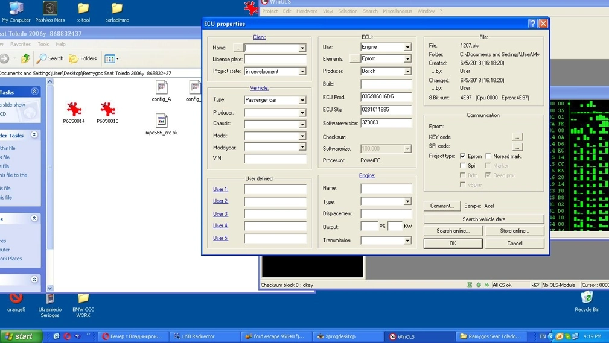609x343 pixels.
Task: Click User 1 link label
Action: [x=221, y=189]
